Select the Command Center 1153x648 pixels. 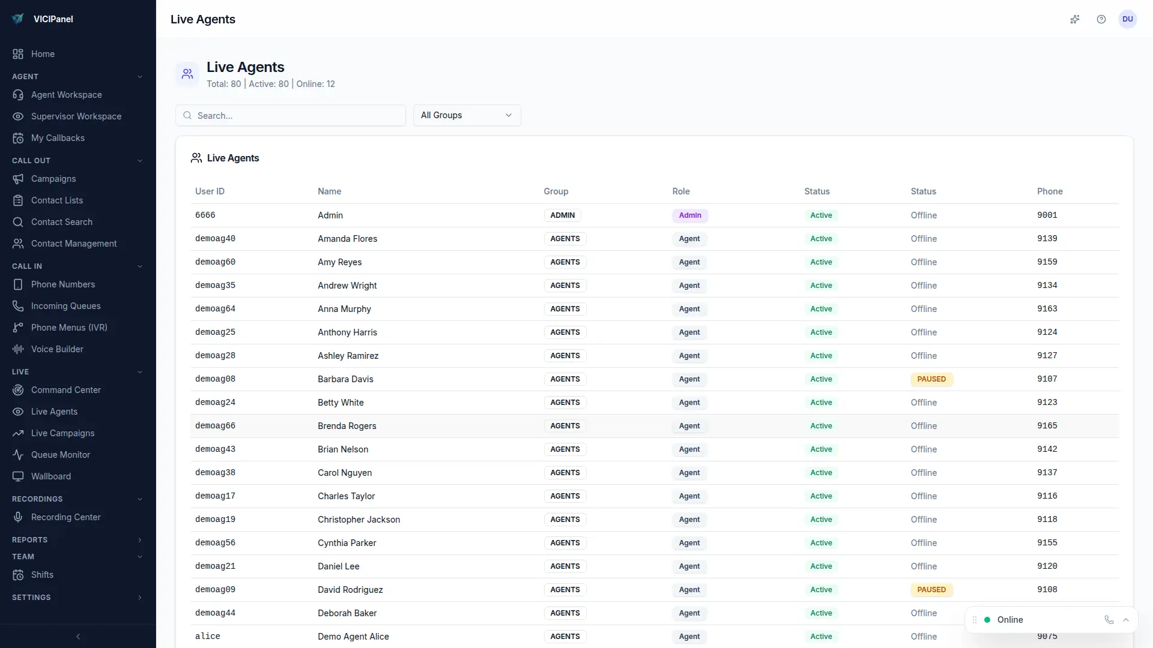pos(65,389)
